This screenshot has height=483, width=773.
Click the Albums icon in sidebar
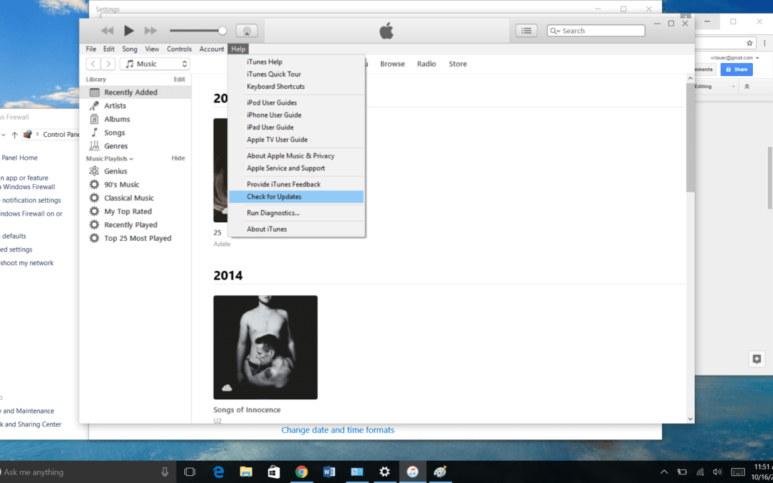[94, 119]
